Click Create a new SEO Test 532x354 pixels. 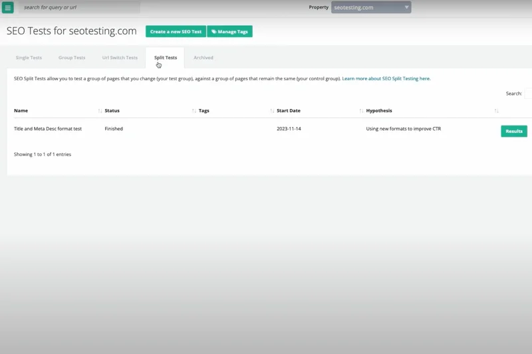tap(176, 31)
